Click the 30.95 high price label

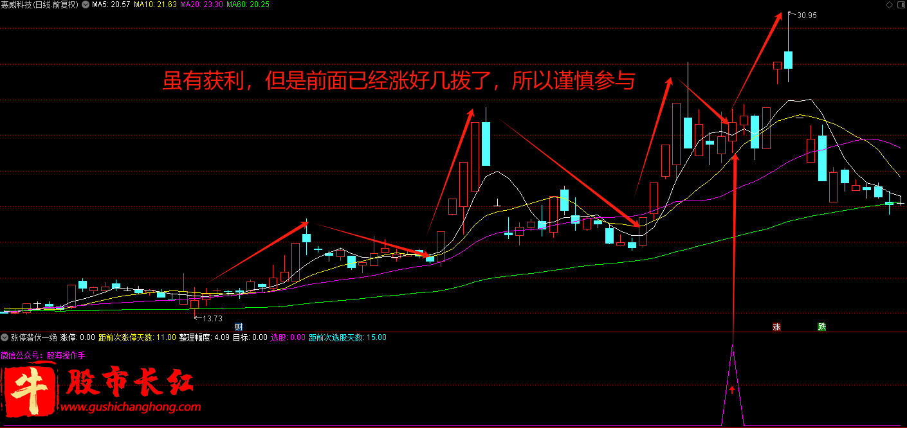click(x=806, y=15)
